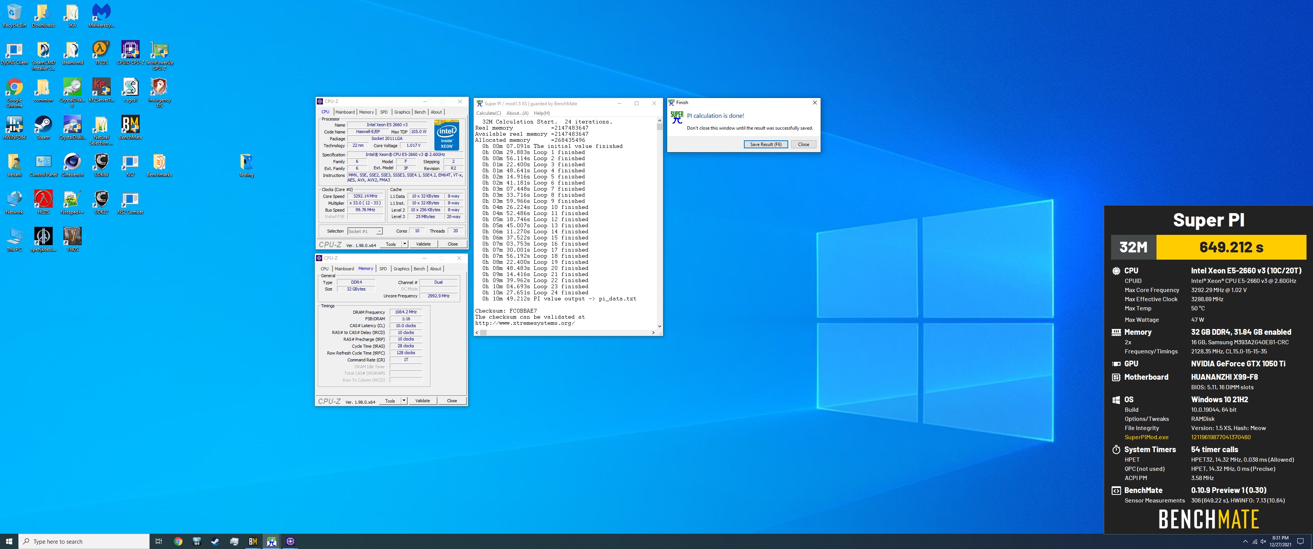Open the Benchmarks folder on desktop

click(x=160, y=165)
